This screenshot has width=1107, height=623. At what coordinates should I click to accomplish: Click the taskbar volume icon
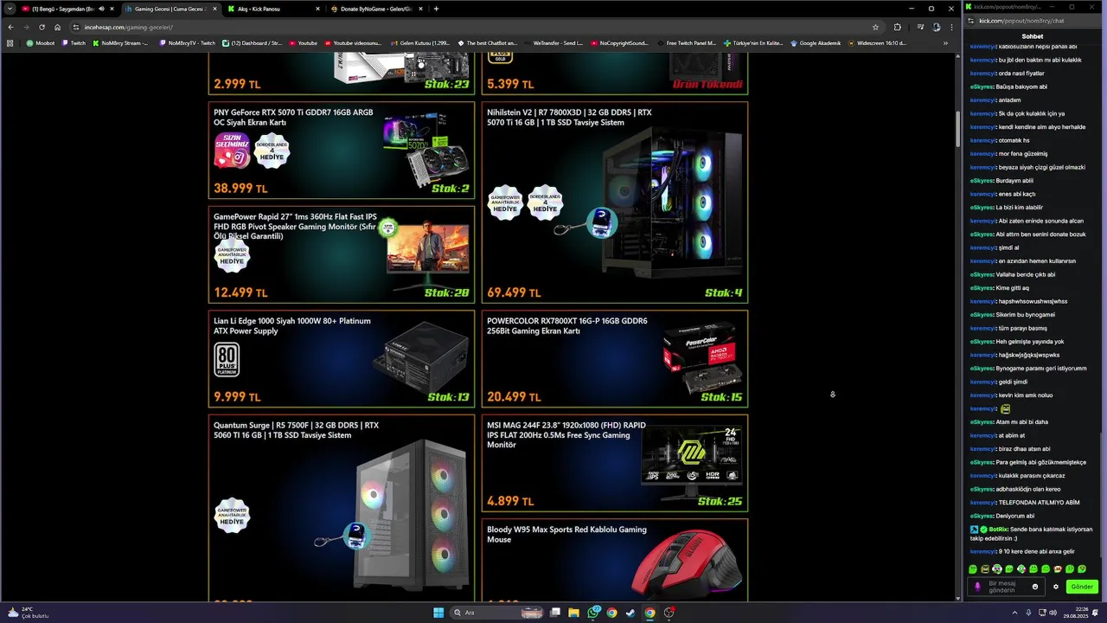click(x=1053, y=613)
